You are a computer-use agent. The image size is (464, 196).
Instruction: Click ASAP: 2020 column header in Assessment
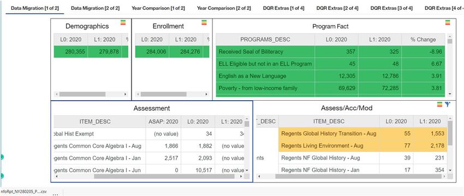coord(163,121)
